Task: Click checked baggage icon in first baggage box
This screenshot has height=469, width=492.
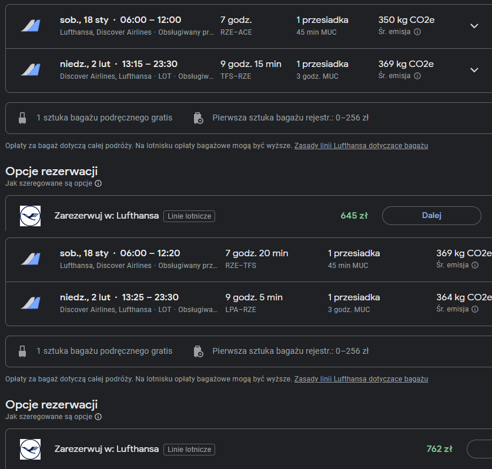Action: pos(198,118)
